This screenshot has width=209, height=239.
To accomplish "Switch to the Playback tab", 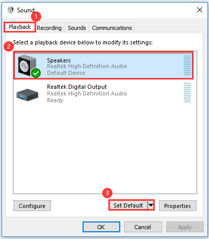I will point(20,27).
